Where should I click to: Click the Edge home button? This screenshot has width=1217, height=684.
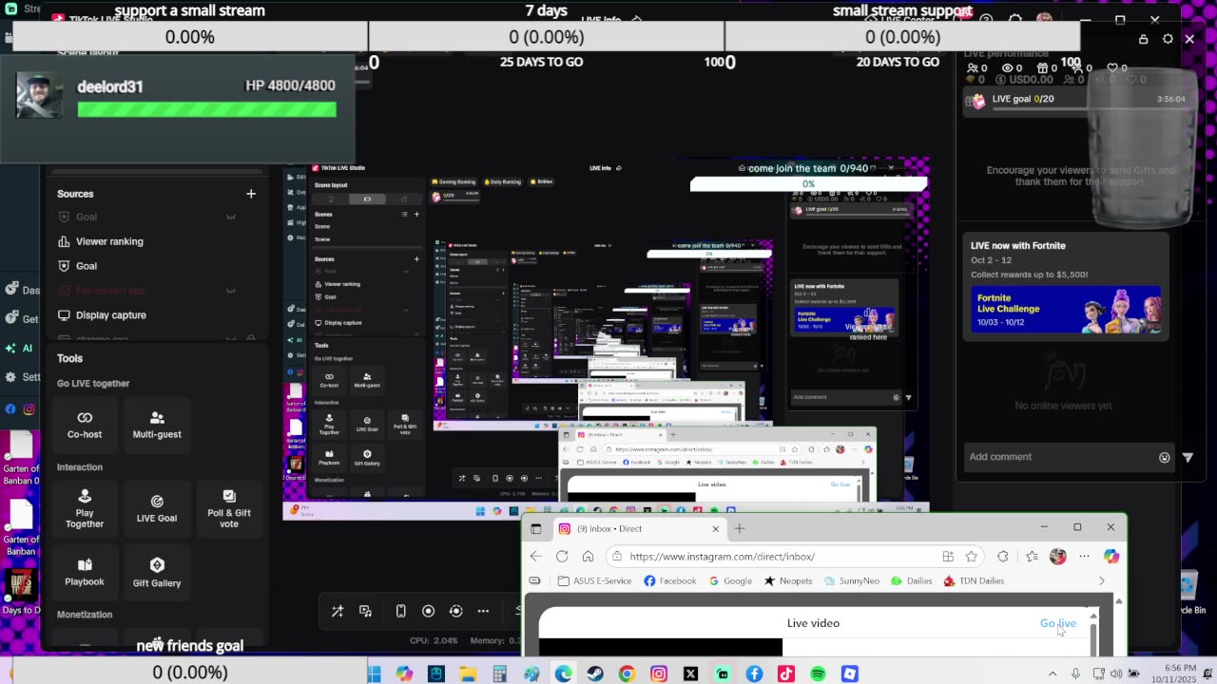coord(588,557)
